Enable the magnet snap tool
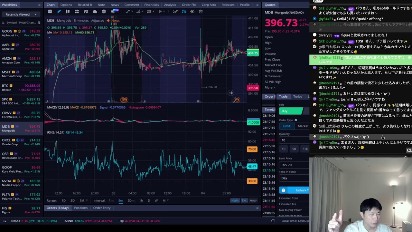This screenshot has height=232, width=412. click(183, 12)
